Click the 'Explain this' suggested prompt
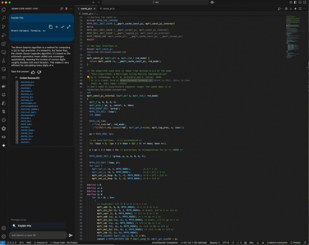This screenshot has width=309, height=245. coord(24,225)
